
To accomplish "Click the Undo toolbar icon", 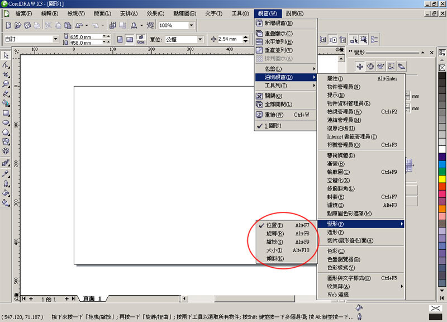I will [x=79, y=25].
